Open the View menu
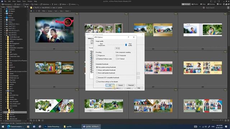The width and height of the screenshot is (230, 129). (x=14, y=1)
